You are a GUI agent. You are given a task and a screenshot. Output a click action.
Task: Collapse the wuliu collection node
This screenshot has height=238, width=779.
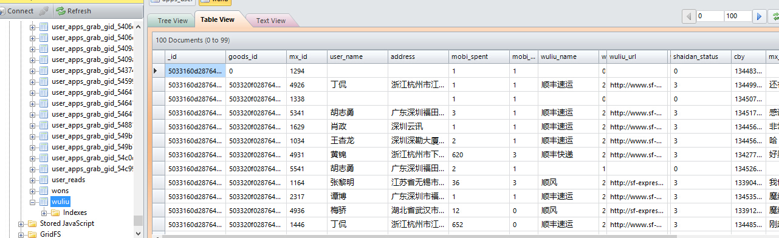coord(33,202)
